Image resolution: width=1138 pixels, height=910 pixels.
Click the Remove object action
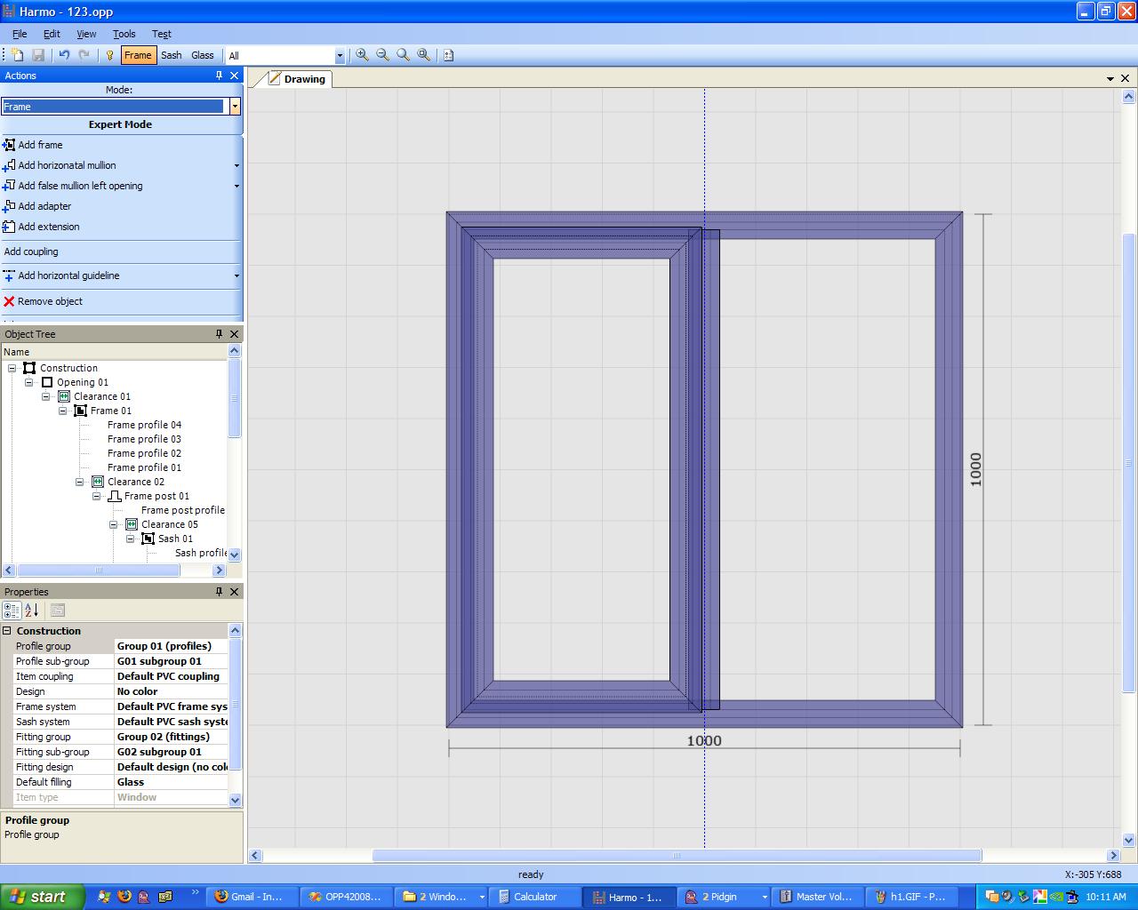50,301
